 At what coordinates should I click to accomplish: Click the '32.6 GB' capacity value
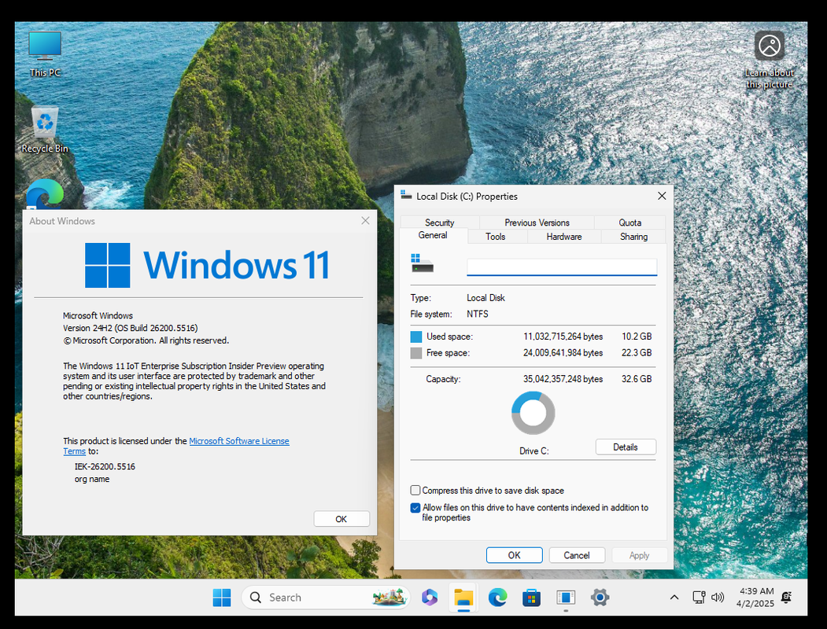637,379
